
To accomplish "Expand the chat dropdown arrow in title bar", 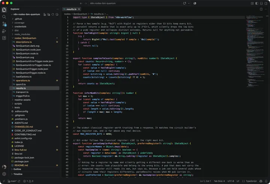I will (189, 3).
